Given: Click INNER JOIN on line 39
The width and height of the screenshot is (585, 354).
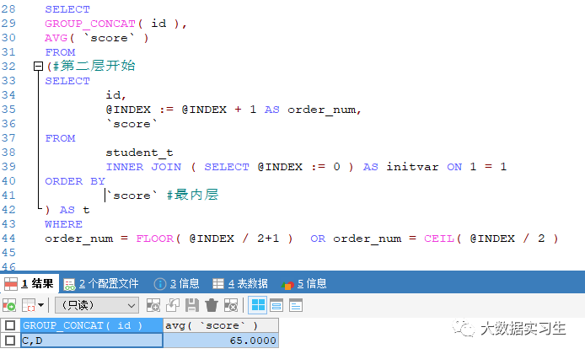Looking at the screenshot, I should pos(143,167).
